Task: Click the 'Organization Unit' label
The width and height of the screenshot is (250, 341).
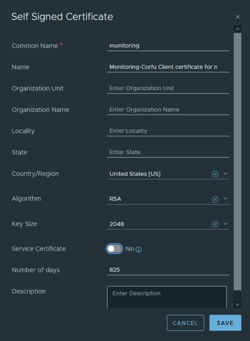Action: tap(38, 88)
